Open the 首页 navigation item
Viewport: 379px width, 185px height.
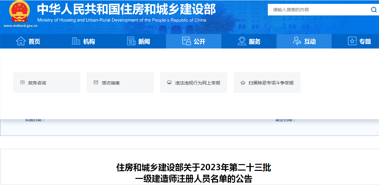click(28, 41)
